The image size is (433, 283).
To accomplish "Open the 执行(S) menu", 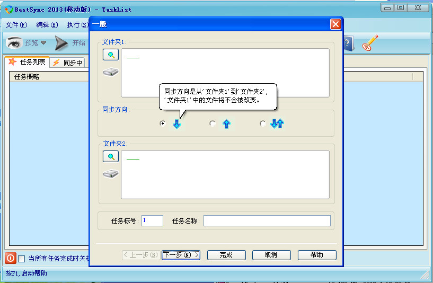I will [x=77, y=25].
